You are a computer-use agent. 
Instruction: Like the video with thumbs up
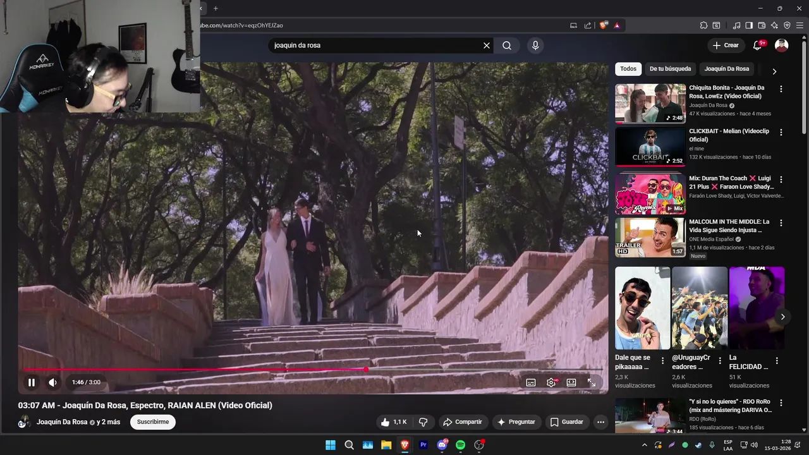click(x=394, y=422)
